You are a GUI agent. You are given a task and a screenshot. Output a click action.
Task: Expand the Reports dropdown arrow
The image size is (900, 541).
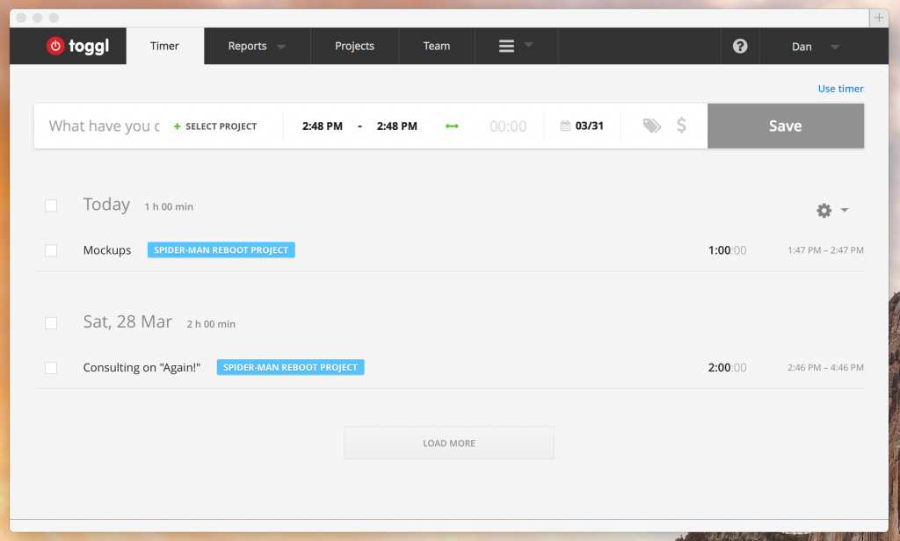281,47
